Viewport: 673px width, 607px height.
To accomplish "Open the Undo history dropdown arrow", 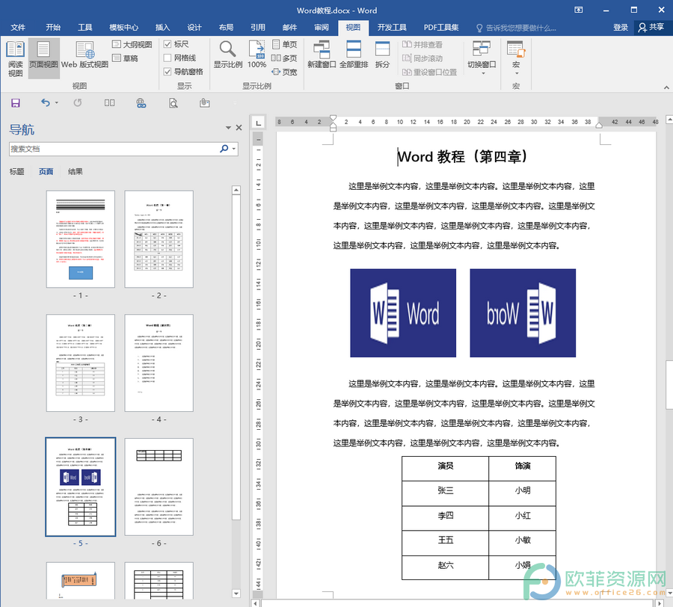I will point(57,103).
